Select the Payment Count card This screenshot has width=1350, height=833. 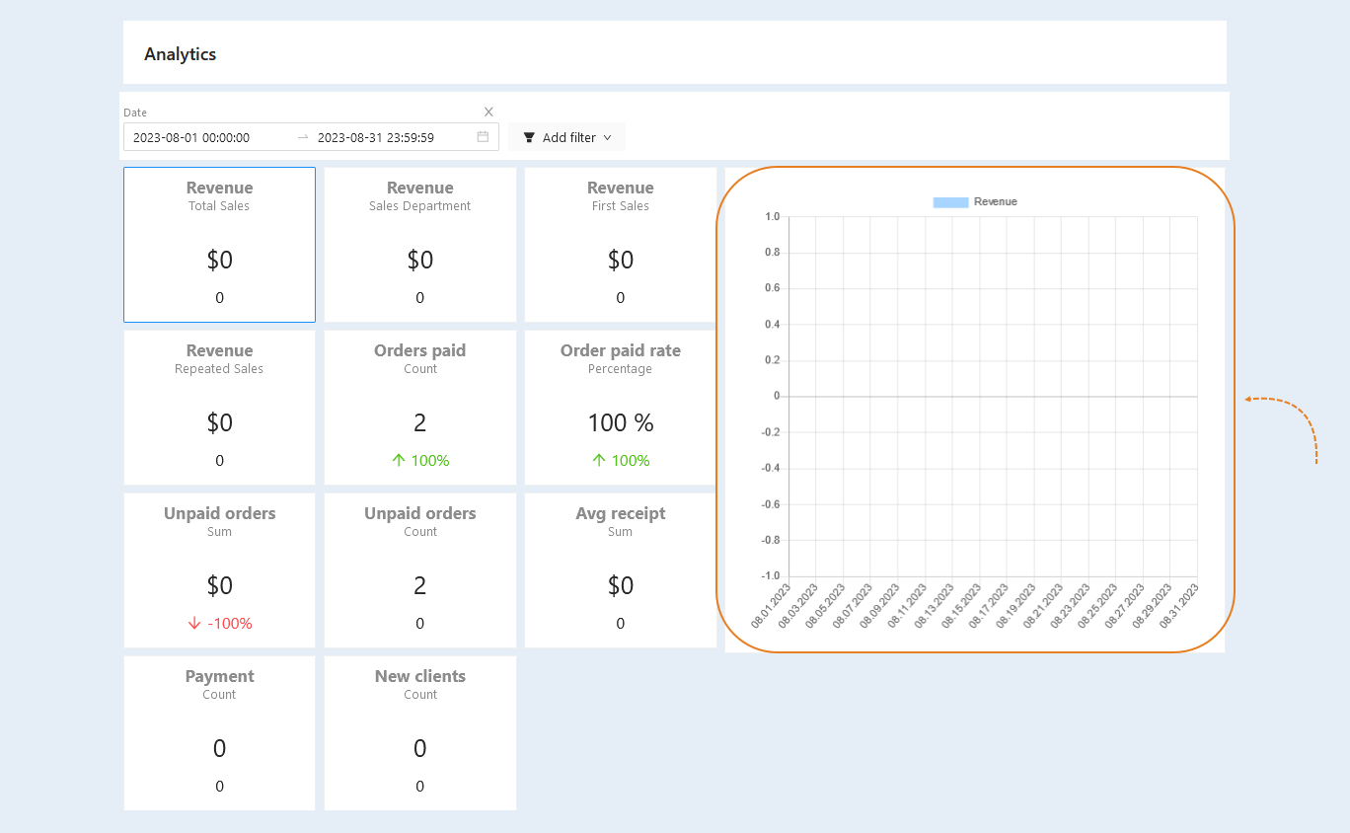(x=219, y=733)
